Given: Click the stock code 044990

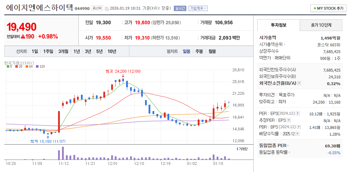Looking at the screenshot, I should 82,9.
